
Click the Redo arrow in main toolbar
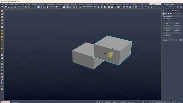[5, 7]
